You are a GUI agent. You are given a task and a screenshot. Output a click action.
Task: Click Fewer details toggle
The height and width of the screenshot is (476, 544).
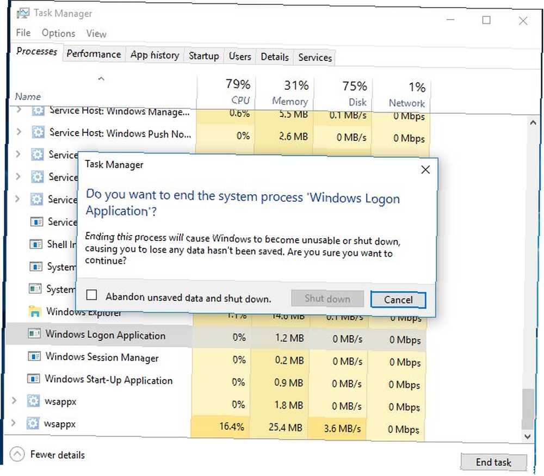coord(48,454)
